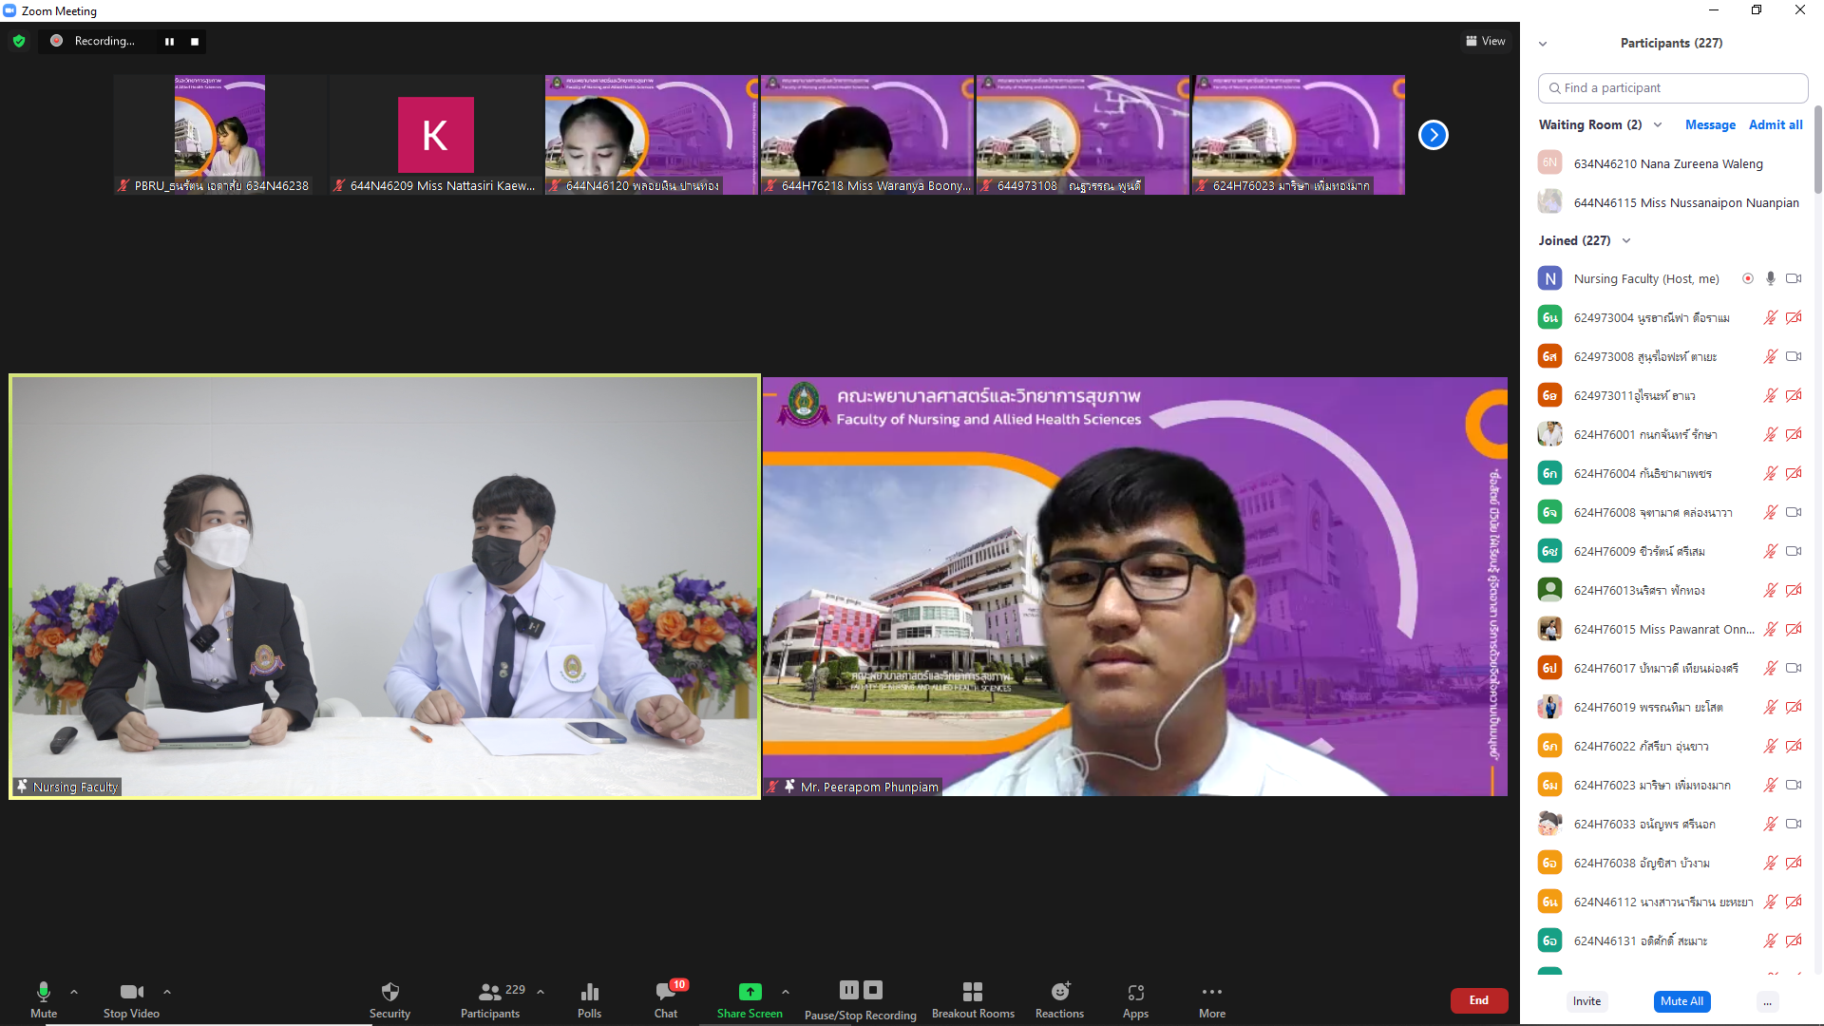The width and height of the screenshot is (1824, 1026).
Task: Open the Polls icon
Action: coord(589,993)
